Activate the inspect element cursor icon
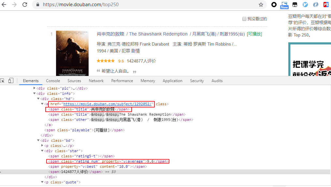331x187 pixels. point(2,80)
